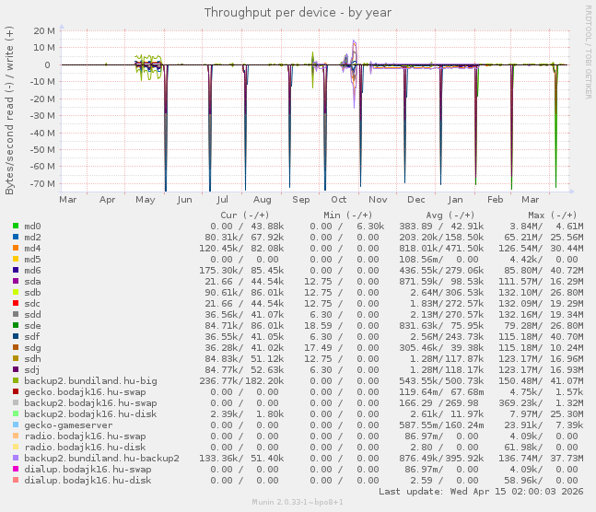Click the sdc red legend swatch
596x512 pixels.
(16, 303)
